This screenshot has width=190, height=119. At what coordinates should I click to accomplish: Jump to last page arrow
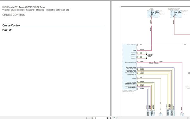pos(111,118)
